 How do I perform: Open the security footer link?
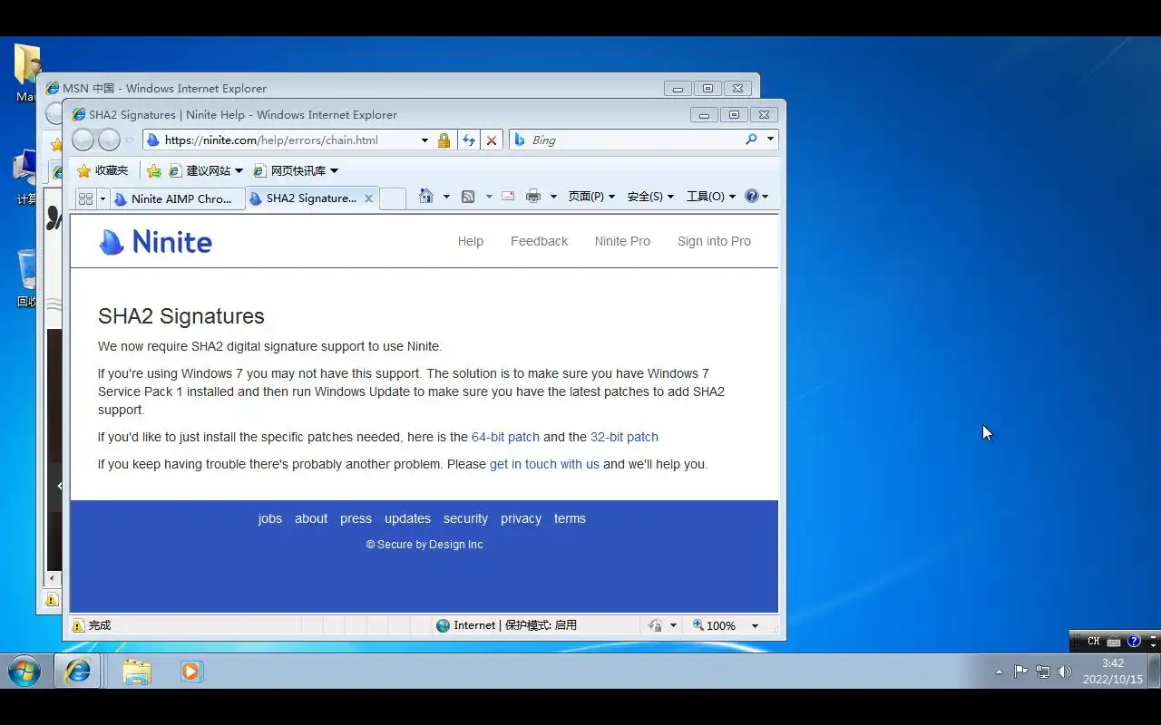465,518
